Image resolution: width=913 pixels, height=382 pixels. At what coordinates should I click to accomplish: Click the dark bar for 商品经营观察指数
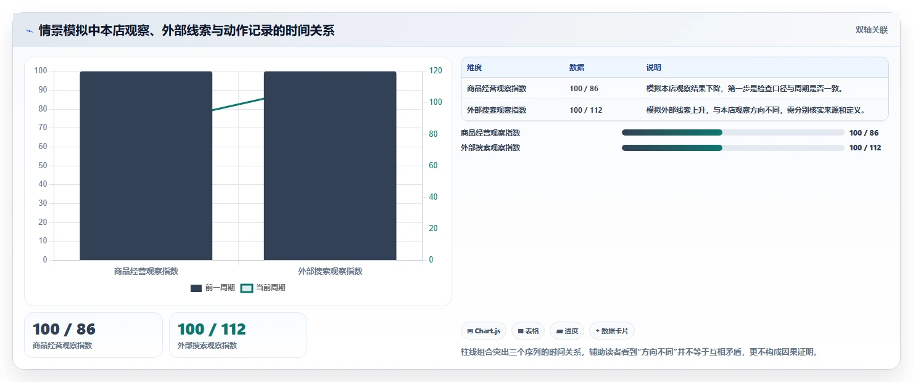[x=146, y=166]
